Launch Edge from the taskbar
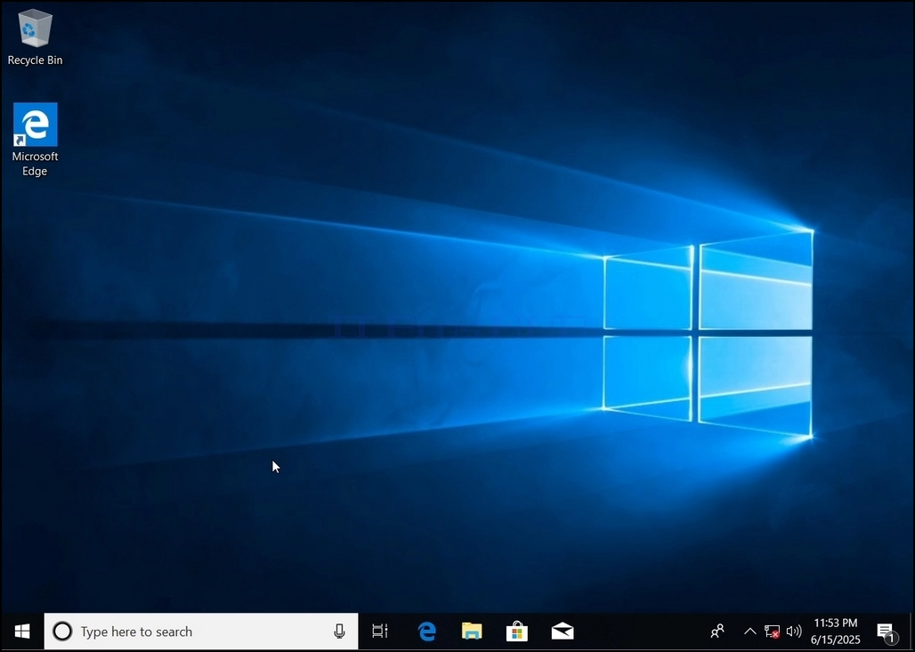 (x=426, y=632)
